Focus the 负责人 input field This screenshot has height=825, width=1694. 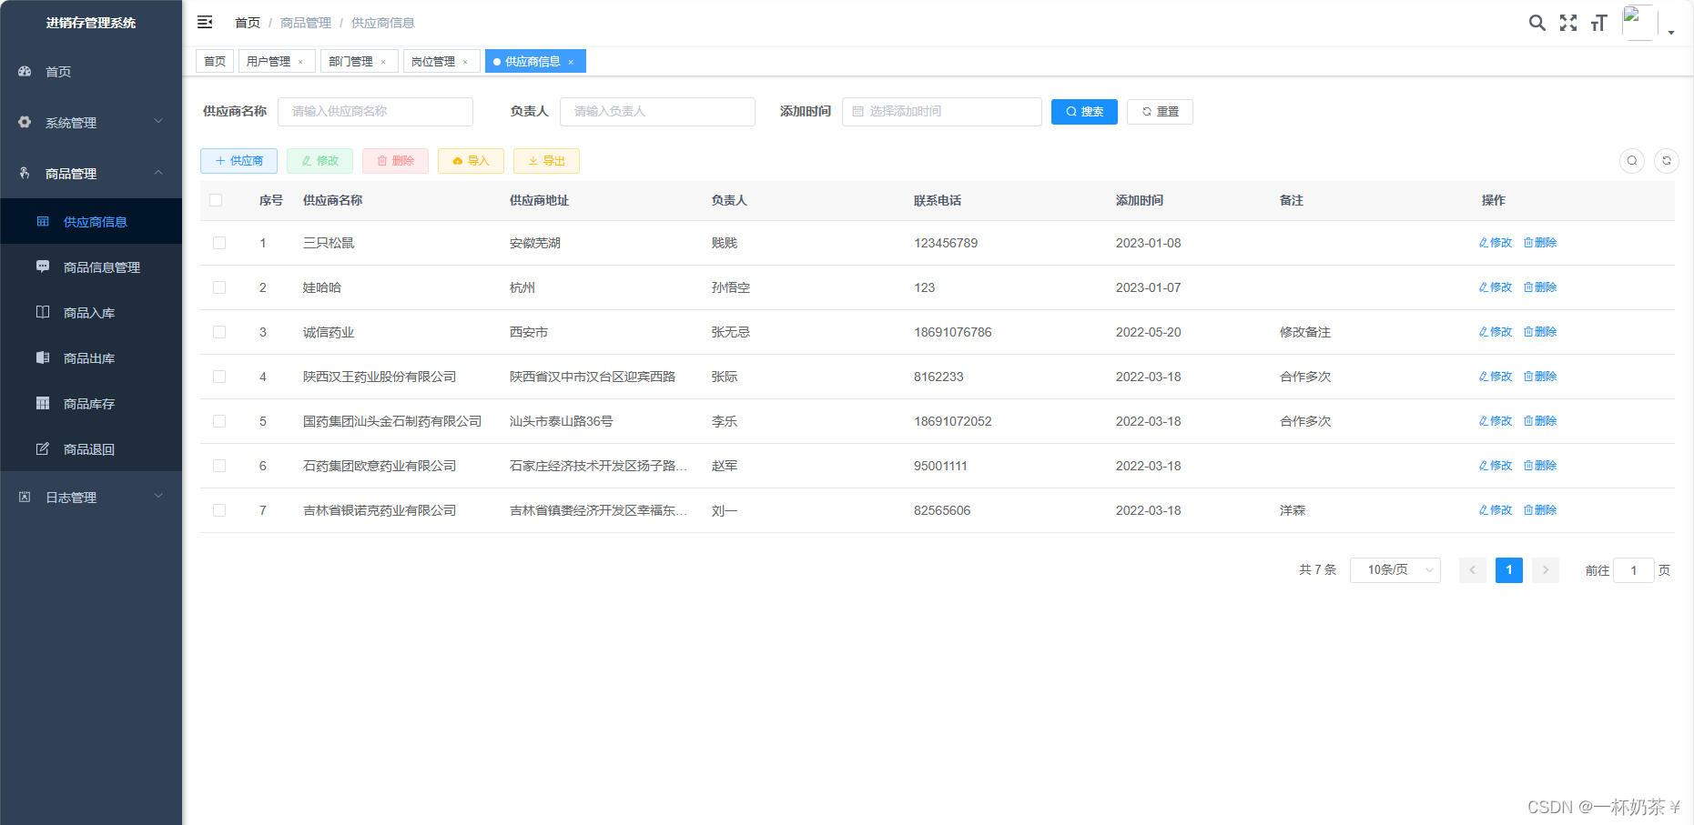pos(657,111)
